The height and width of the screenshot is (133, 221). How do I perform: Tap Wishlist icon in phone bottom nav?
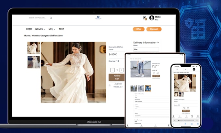click(x=198, y=116)
